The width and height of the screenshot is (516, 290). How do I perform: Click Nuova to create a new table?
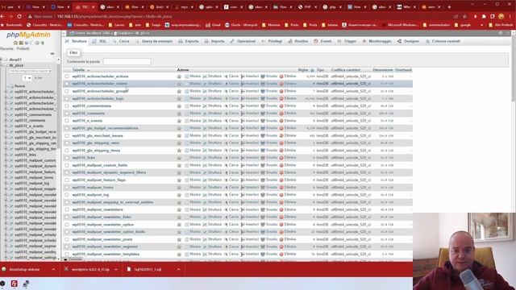coord(19,86)
